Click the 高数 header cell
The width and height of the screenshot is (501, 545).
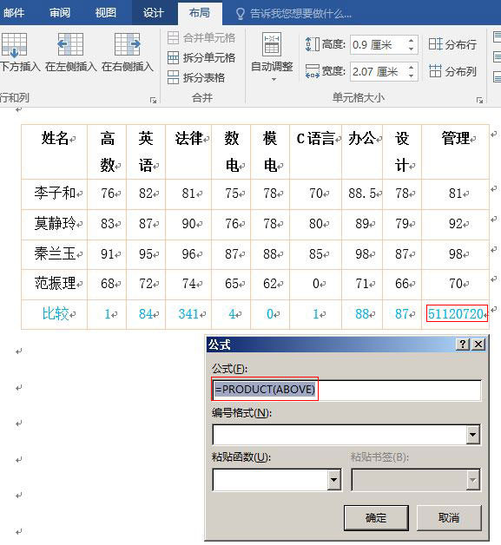tap(107, 152)
